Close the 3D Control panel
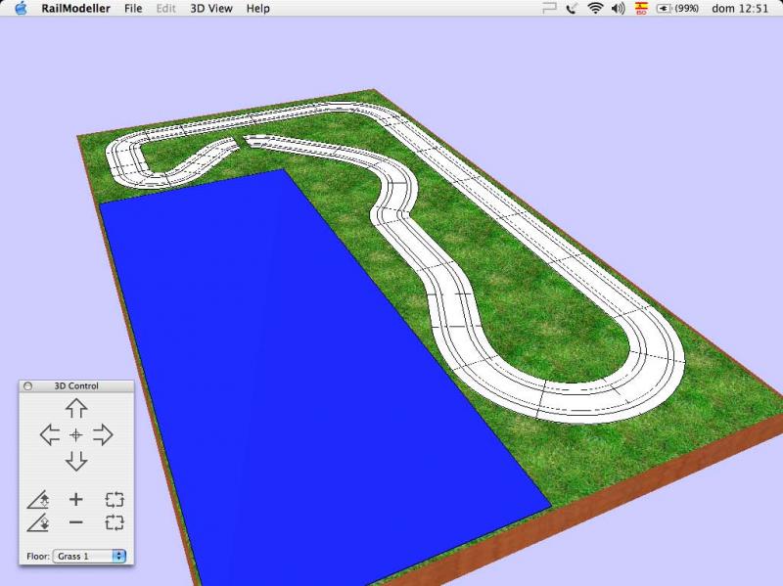The height and width of the screenshot is (586, 783). (27, 385)
